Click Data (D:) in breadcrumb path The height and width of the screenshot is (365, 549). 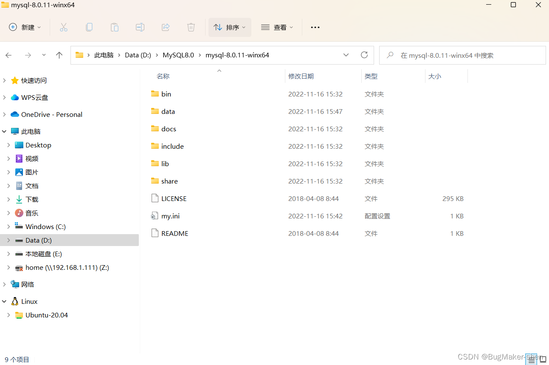[x=138, y=55]
